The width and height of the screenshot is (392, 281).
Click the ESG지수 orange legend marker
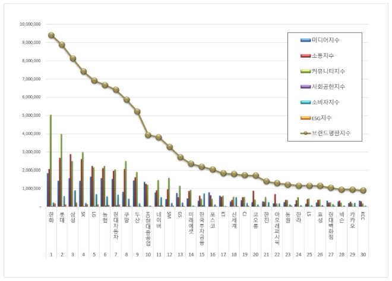point(305,117)
